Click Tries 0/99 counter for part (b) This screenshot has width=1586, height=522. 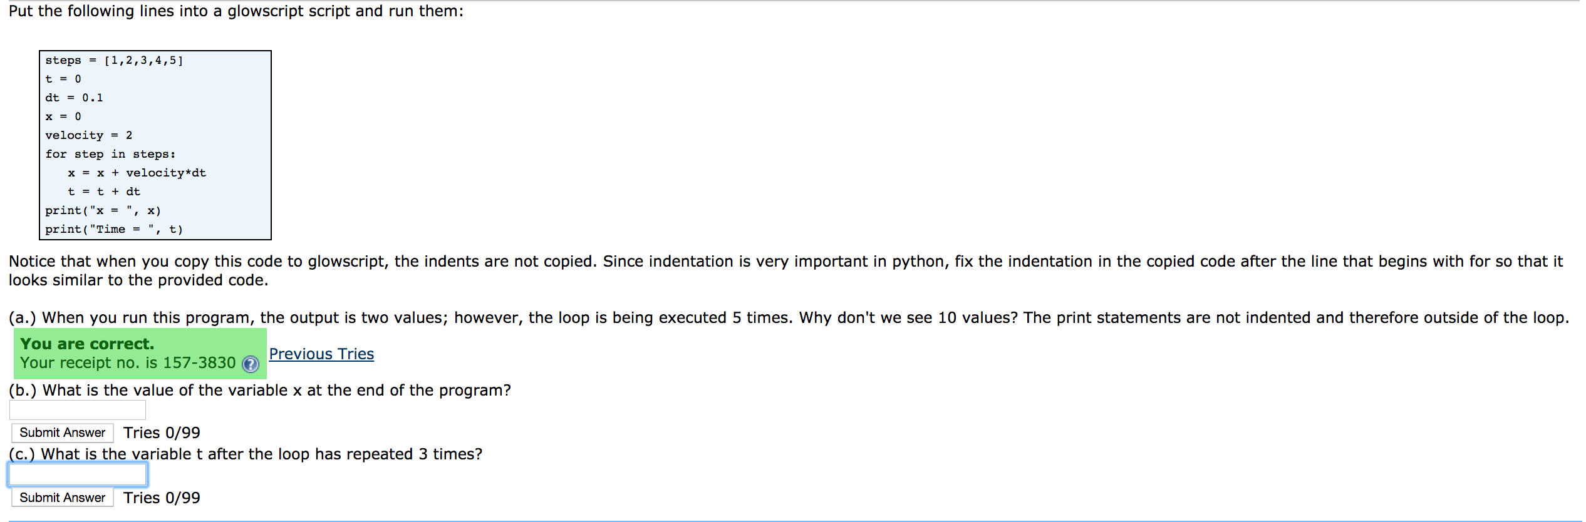[x=162, y=433]
